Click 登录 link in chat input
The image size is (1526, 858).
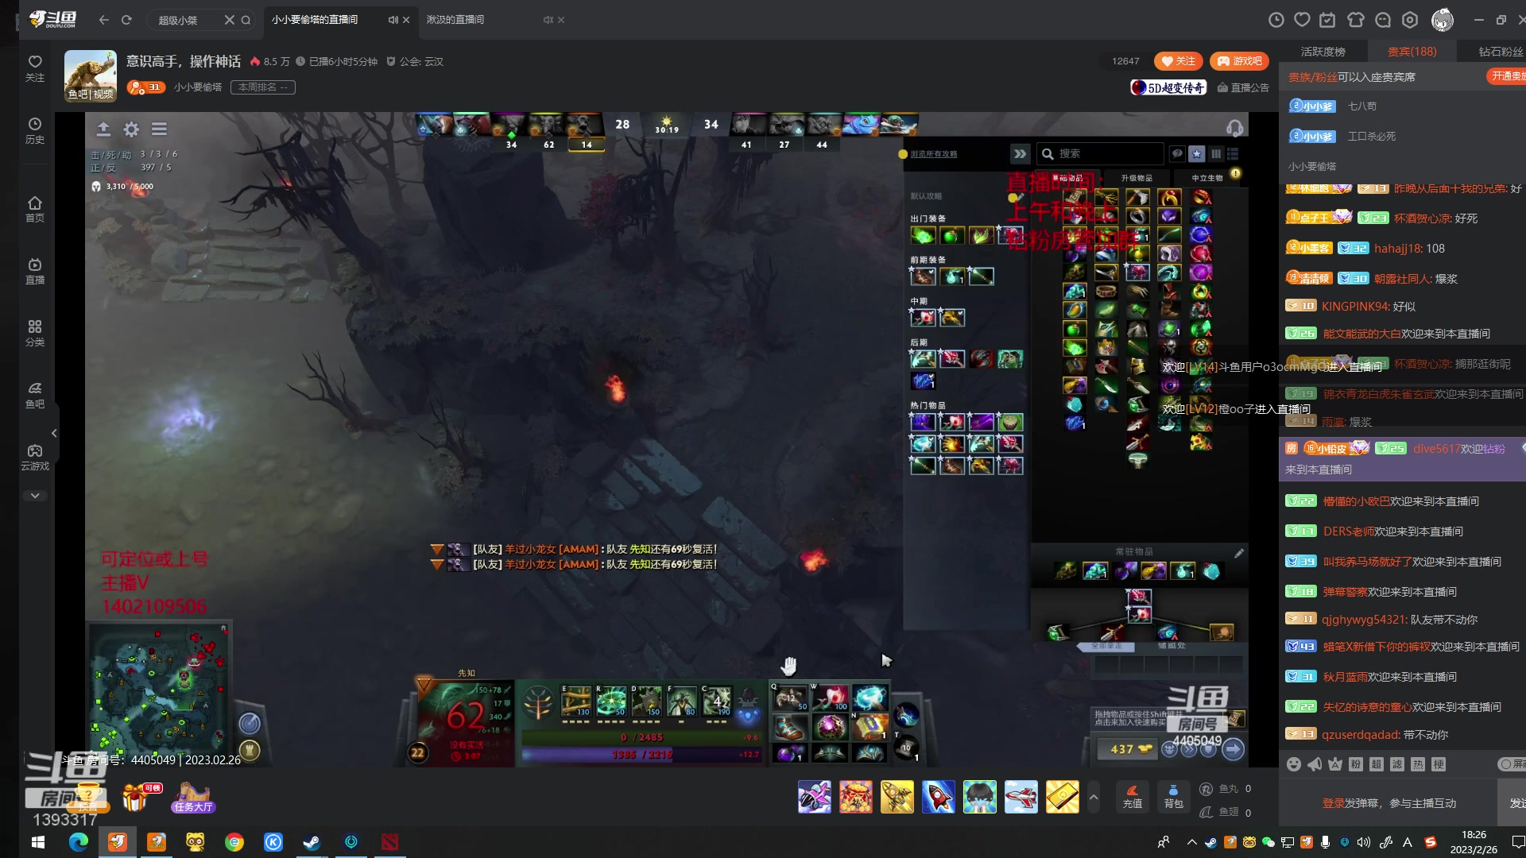point(1333,803)
